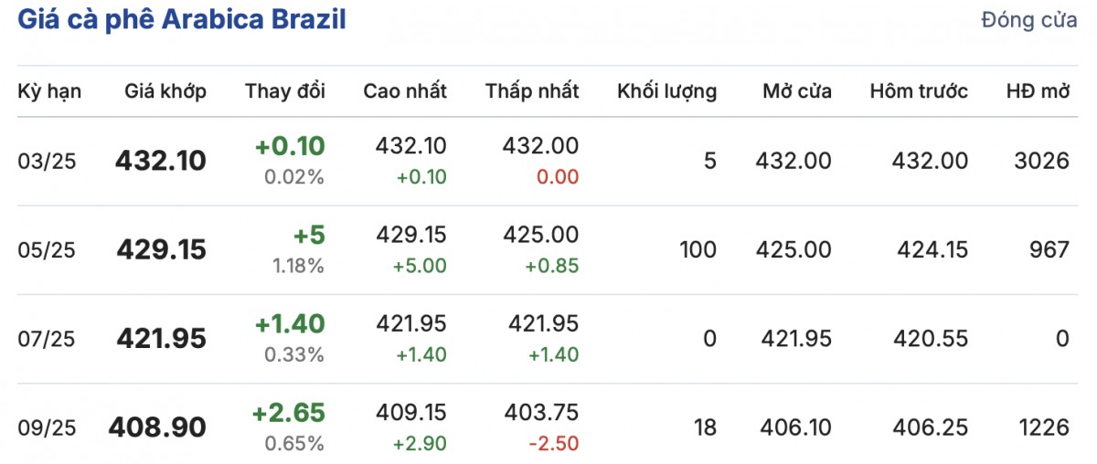Select the 408.90 matched price
Screen dimensions: 1097x464
tap(157, 427)
